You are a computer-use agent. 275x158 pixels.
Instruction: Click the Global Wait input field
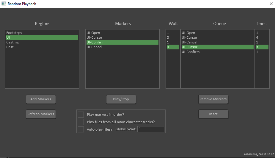pyautogui.click(x=150, y=129)
